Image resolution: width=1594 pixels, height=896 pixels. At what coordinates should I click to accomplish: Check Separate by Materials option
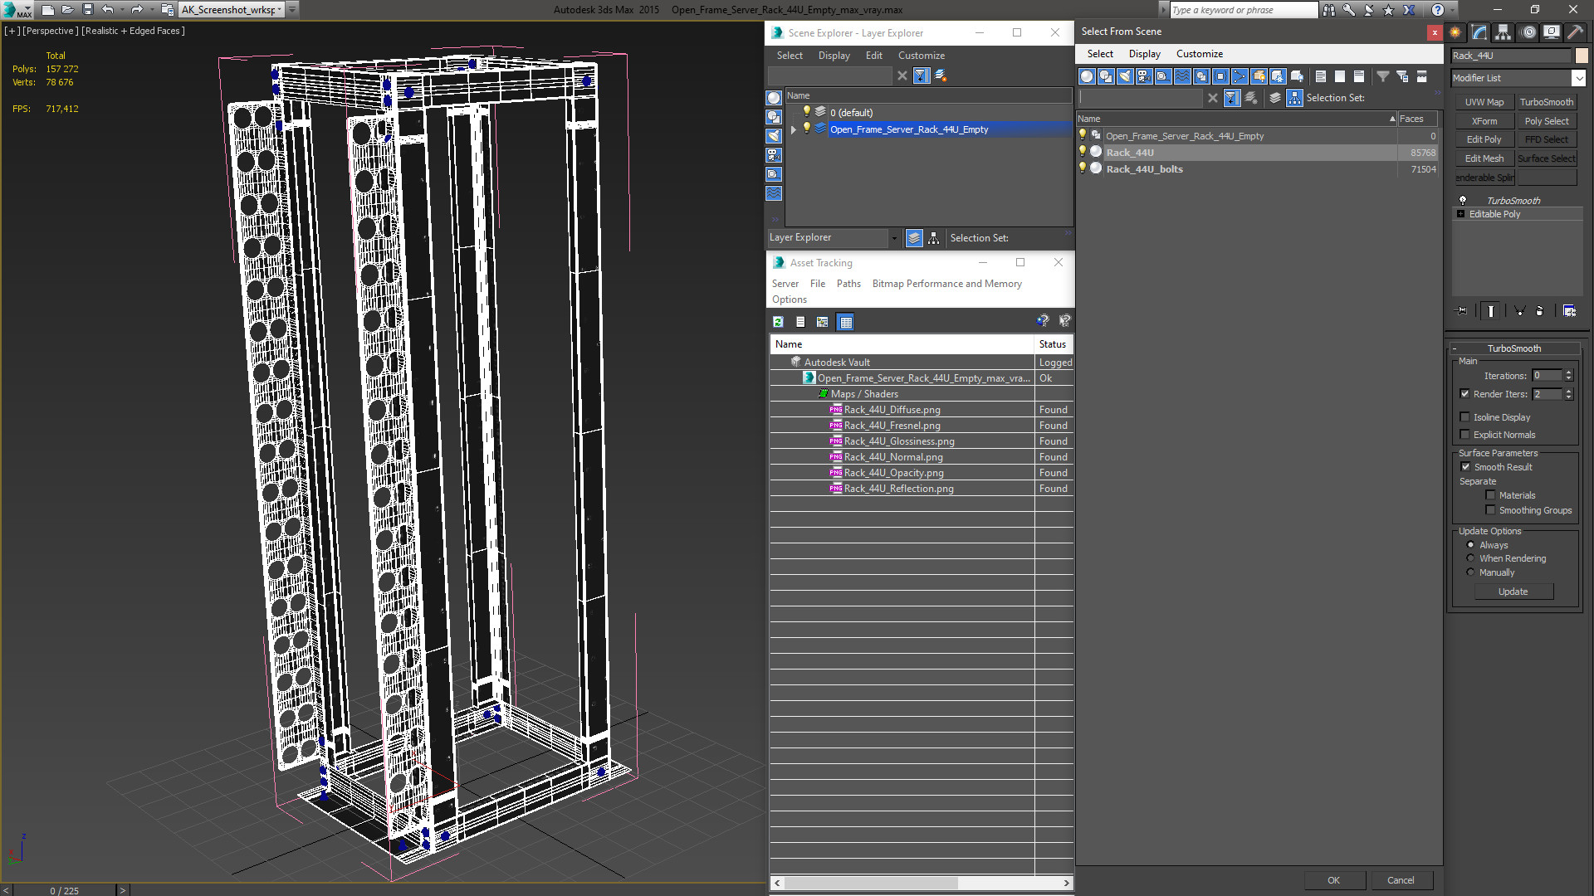click(x=1490, y=495)
